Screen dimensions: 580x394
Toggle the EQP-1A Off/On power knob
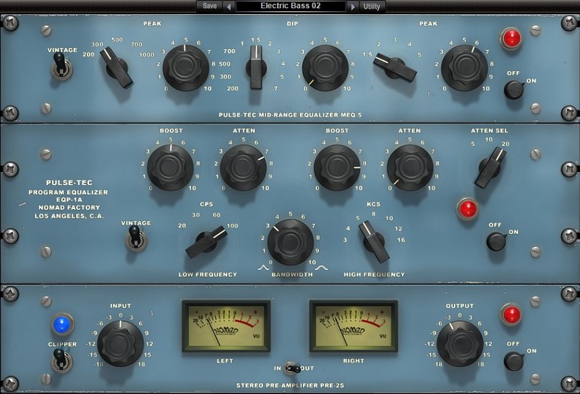coord(496,242)
